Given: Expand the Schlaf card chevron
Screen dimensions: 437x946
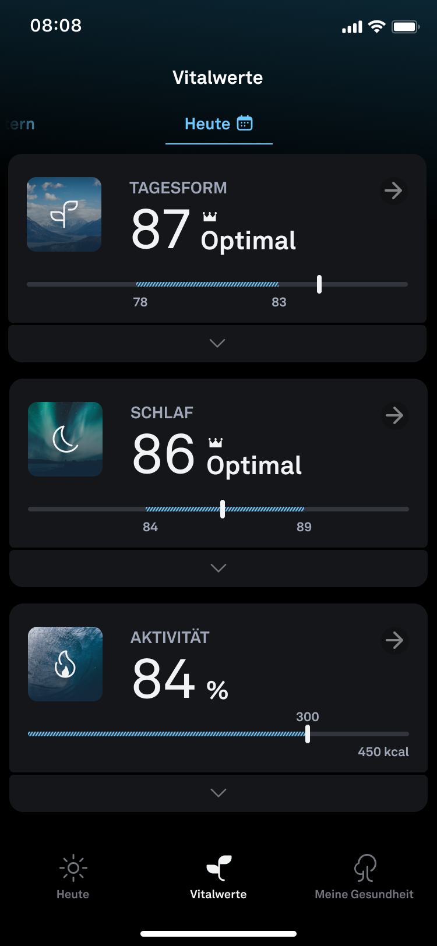Looking at the screenshot, I should point(218,568).
